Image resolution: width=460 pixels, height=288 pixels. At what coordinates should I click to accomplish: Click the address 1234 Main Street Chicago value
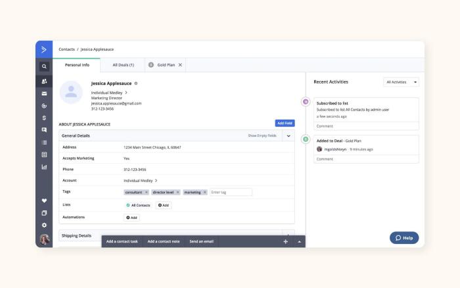(152, 147)
